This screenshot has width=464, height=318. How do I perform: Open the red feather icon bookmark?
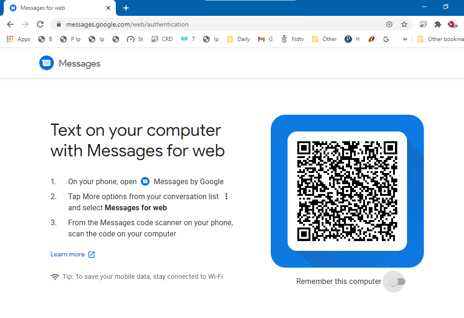(x=372, y=39)
